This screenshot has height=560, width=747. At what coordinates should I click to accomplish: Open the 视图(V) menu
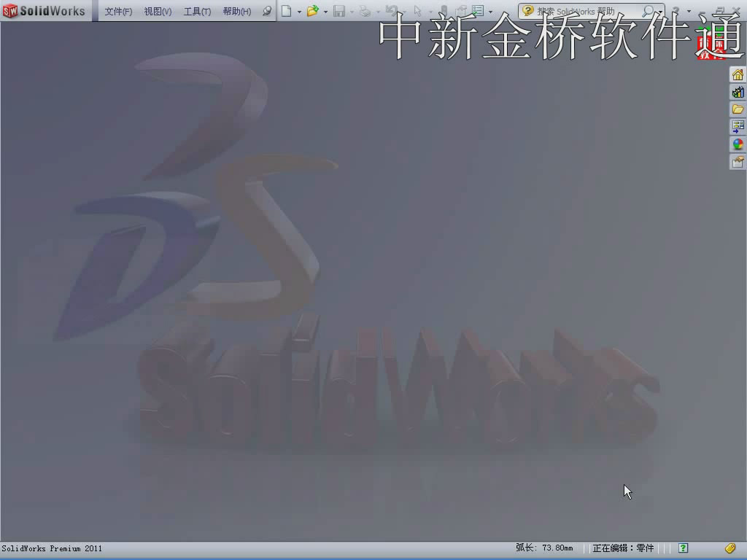158,12
